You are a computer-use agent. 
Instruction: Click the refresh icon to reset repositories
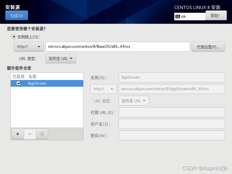coord(42,134)
